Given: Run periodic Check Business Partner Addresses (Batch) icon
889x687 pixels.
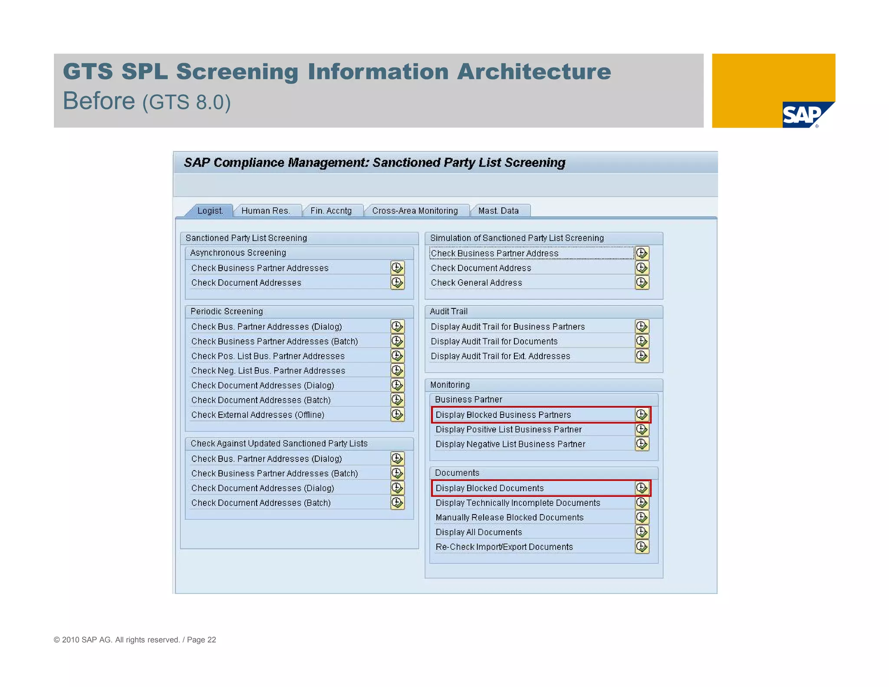Looking at the screenshot, I should pos(398,341).
